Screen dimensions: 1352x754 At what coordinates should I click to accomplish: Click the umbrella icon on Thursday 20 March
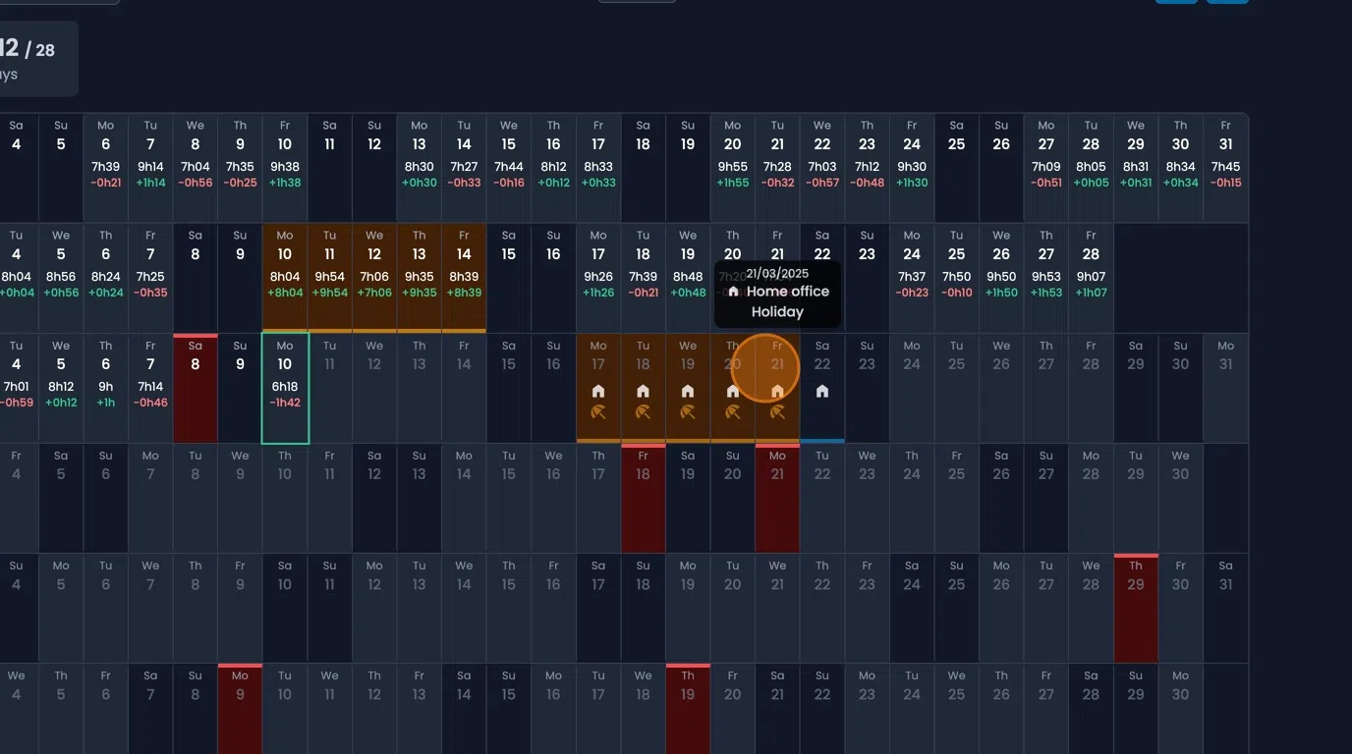pyautogui.click(x=732, y=412)
